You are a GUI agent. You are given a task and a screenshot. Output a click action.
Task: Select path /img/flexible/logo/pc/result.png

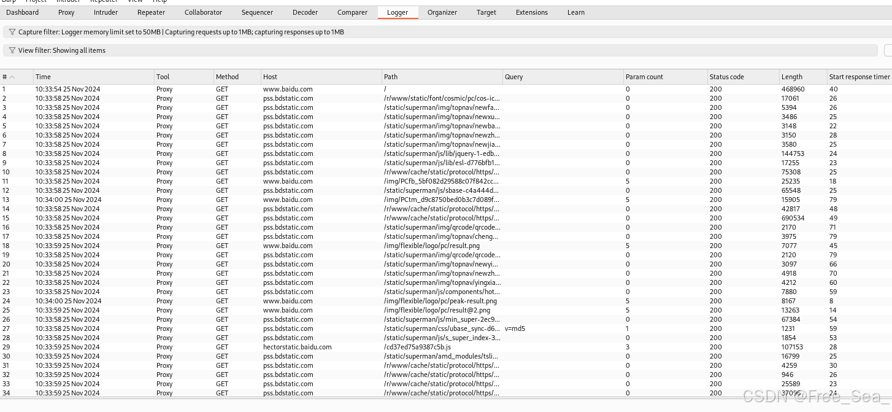(432, 246)
